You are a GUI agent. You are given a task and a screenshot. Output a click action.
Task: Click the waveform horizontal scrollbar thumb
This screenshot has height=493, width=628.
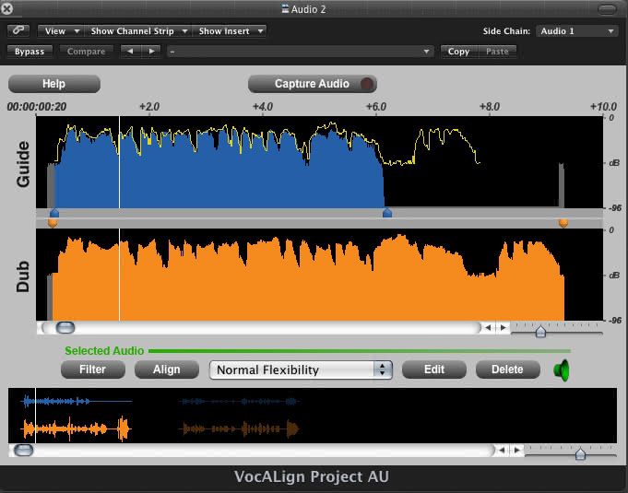tap(65, 328)
